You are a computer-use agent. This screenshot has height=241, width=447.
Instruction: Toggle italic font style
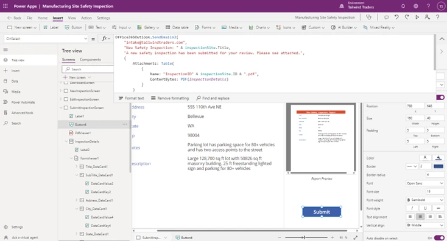pyautogui.click(x=412, y=208)
